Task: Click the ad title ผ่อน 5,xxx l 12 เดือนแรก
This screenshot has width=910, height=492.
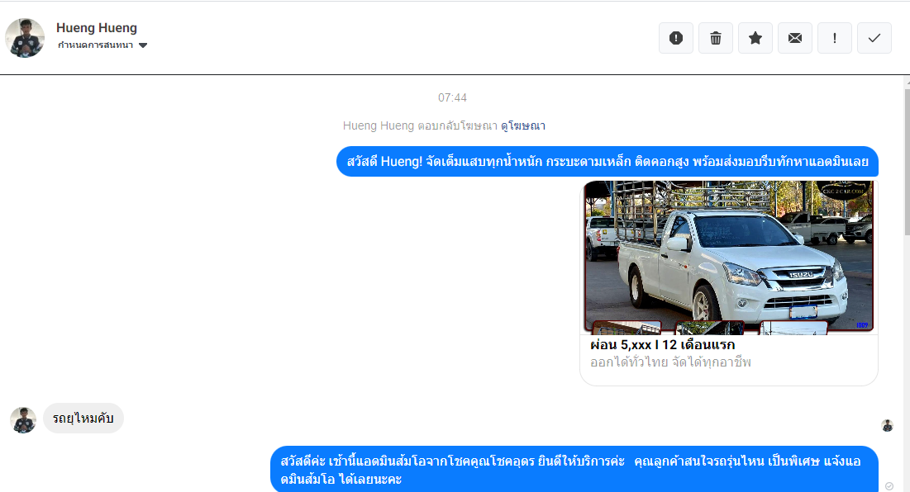Action: 663,345
